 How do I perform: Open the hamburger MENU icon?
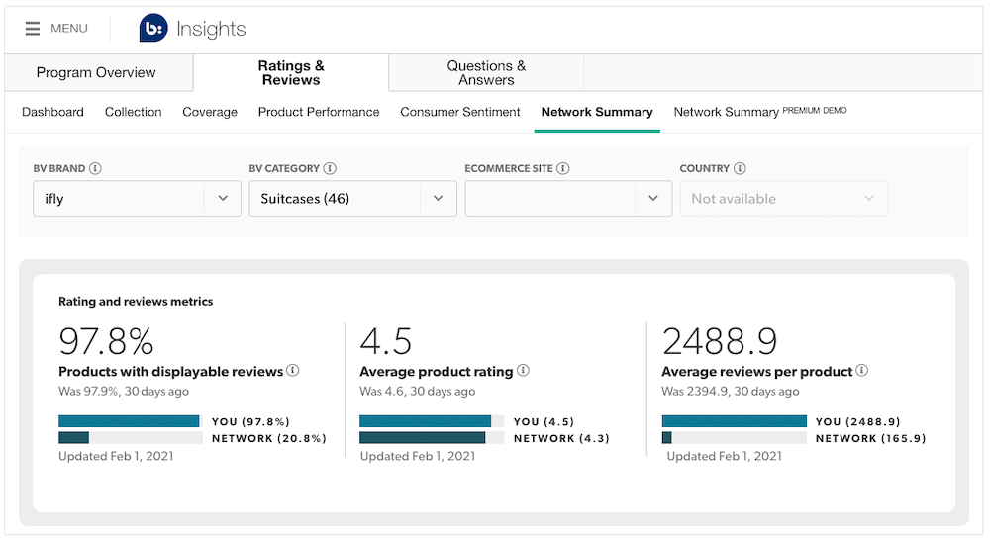coord(33,29)
